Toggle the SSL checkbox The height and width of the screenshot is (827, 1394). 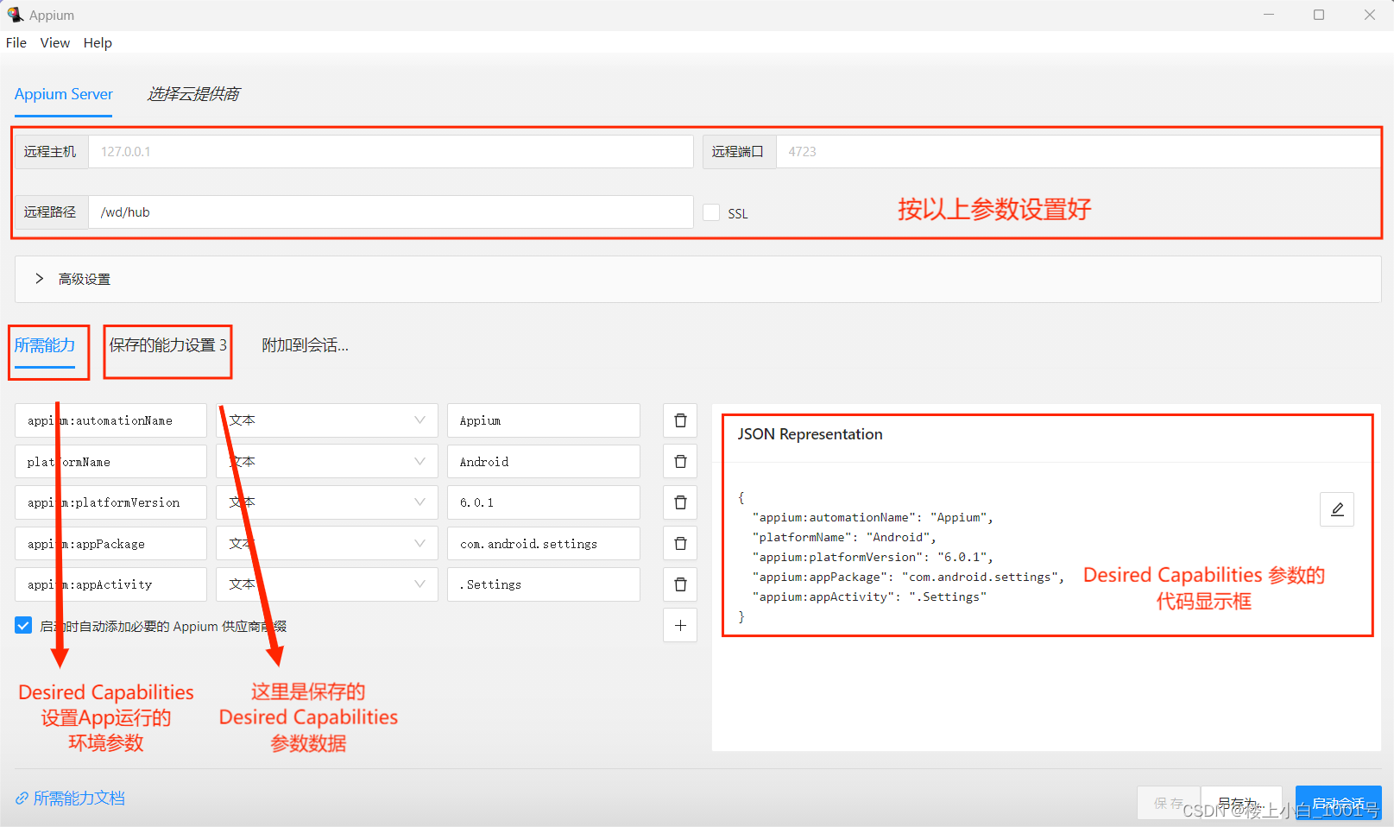pyautogui.click(x=711, y=212)
